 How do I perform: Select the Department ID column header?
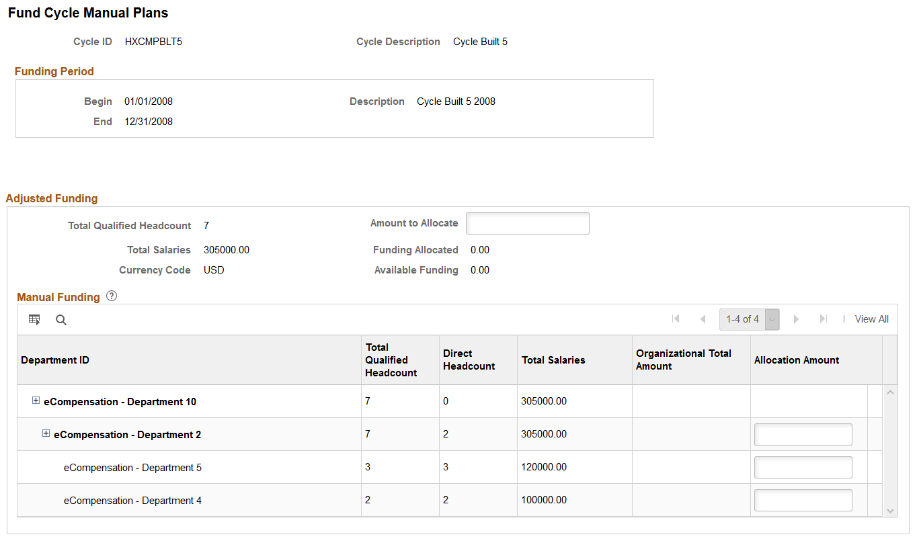pos(55,360)
